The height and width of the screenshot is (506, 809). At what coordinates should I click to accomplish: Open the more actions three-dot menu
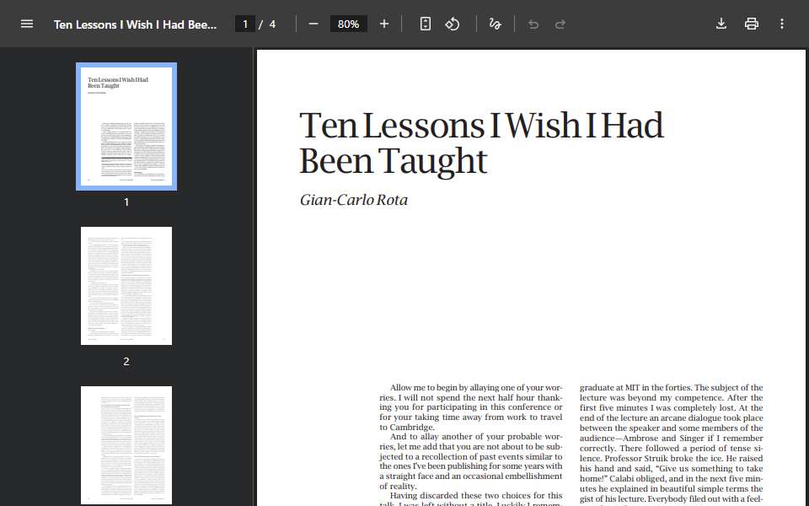(x=782, y=24)
